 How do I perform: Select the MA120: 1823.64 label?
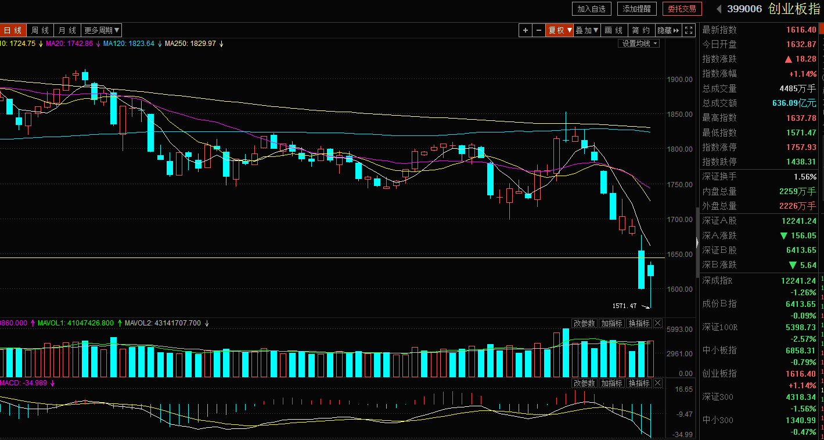(129, 44)
